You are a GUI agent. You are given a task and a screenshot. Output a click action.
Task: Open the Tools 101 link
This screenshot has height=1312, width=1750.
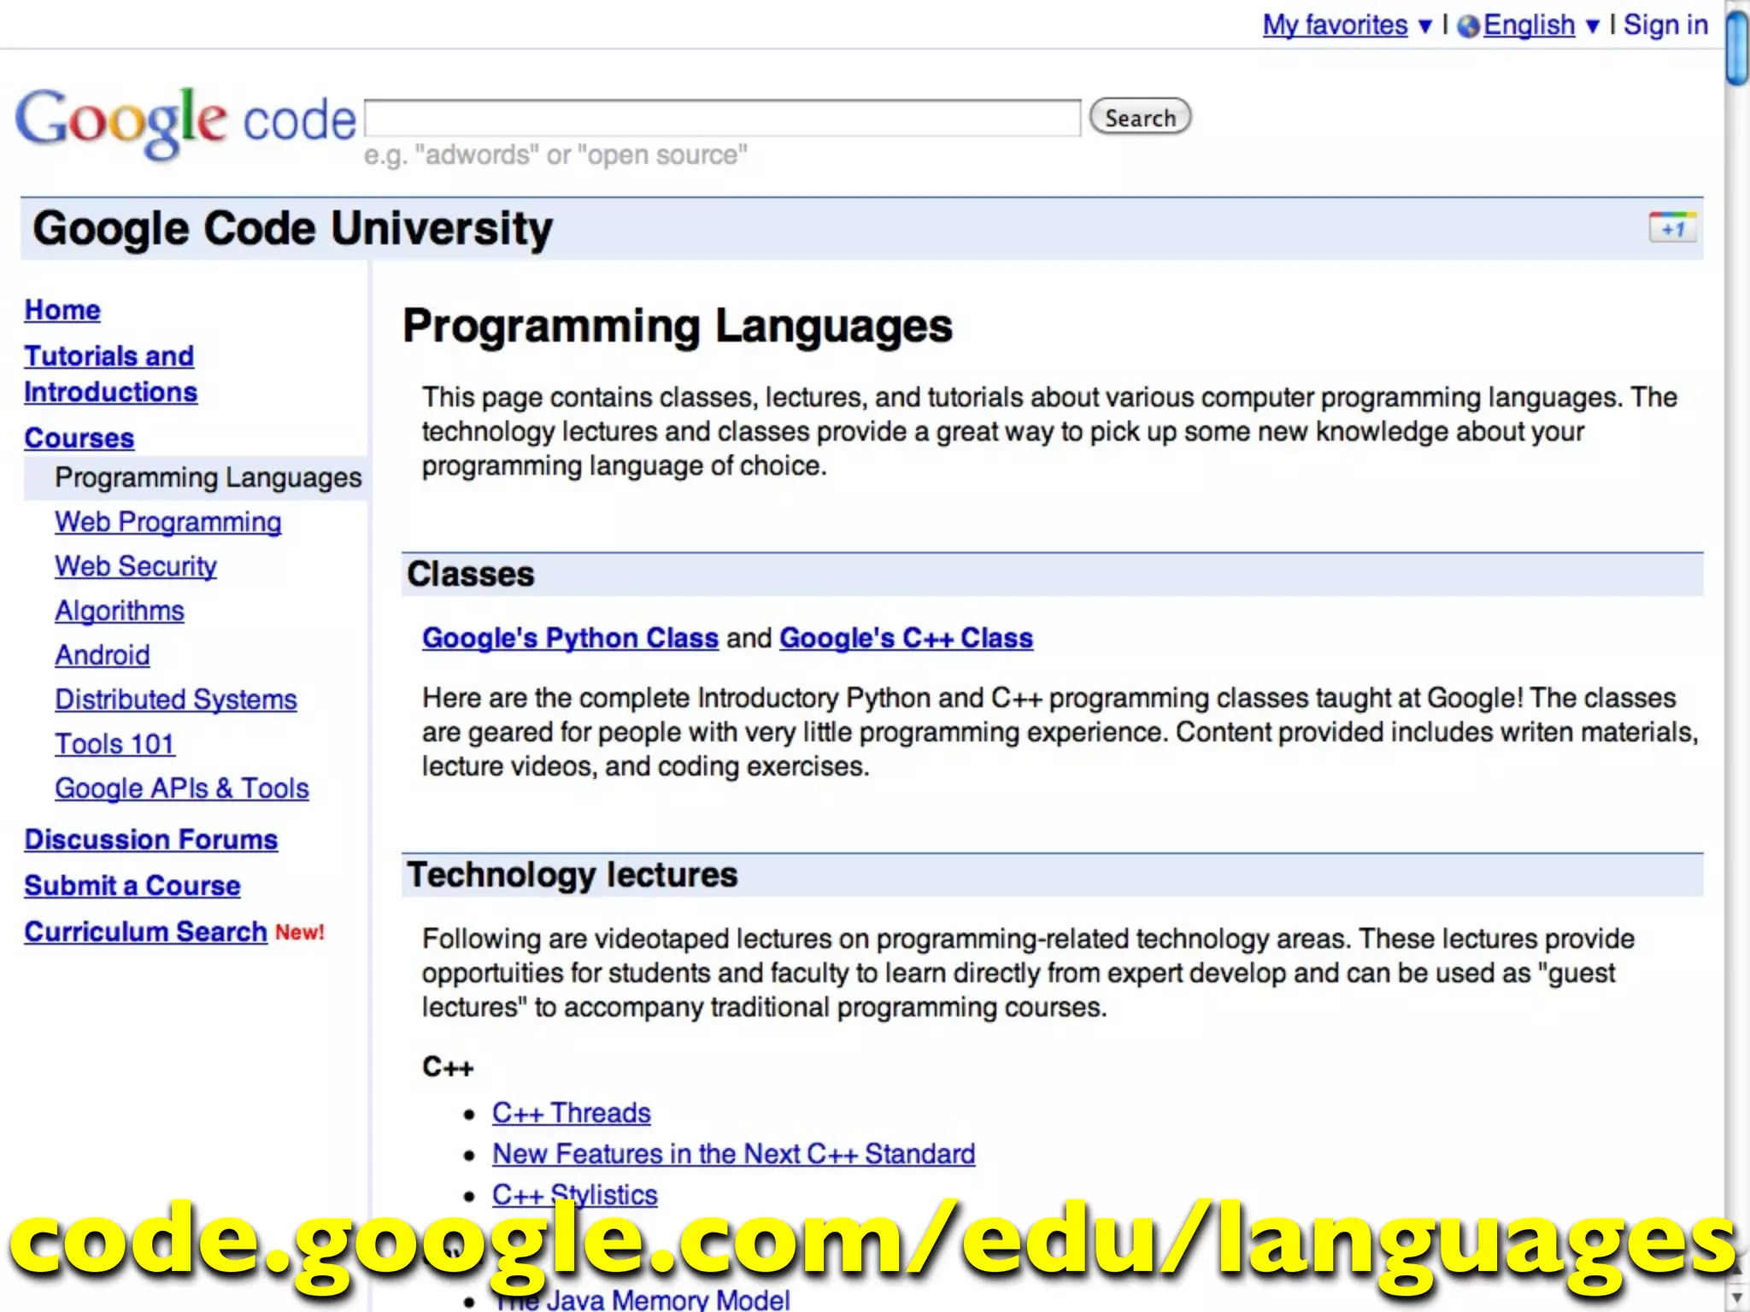click(x=115, y=744)
